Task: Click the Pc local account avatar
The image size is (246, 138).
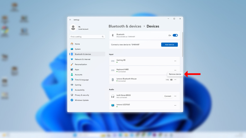Action: pos(73,28)
